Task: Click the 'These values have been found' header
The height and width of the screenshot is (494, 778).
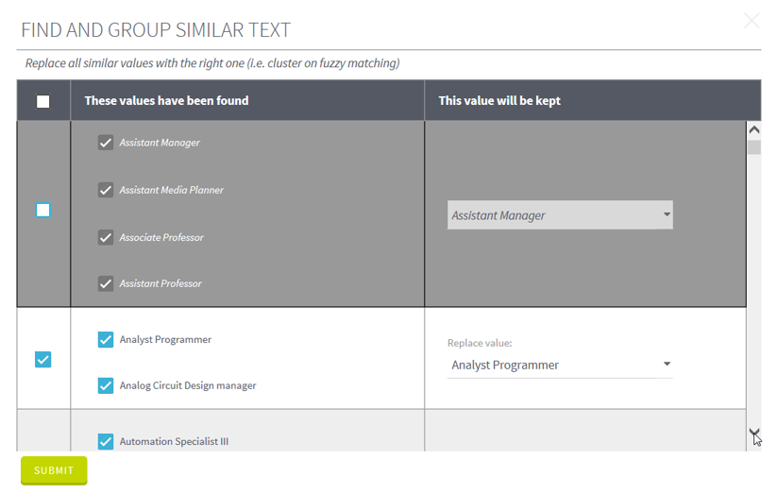Action: point(166,101)
